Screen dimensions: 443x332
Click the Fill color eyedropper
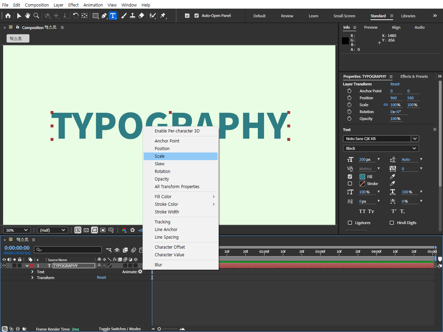click(x=392, y=176)
